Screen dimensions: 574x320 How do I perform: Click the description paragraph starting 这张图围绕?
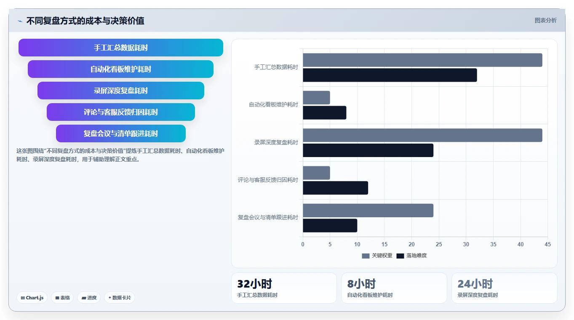(120, 155)
